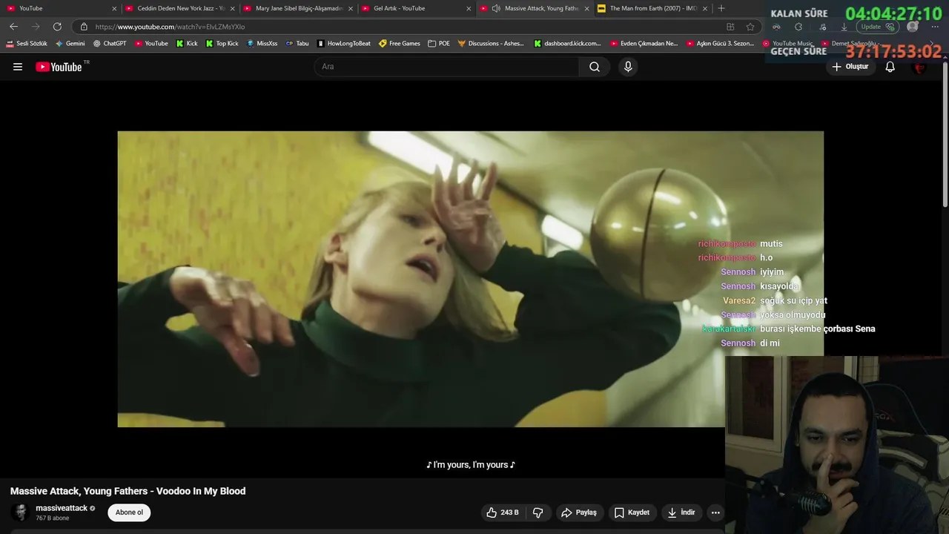Close the Gel Artık tab
Viewport: 949px width, 534px height.
tap(469, 9)
